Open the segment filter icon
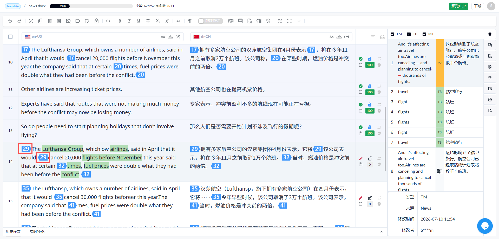This screenshot has width=499, height=239. coord(373,37)
